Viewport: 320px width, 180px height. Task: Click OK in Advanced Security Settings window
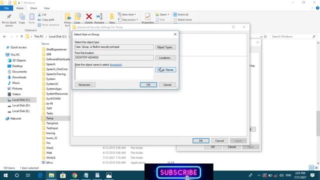201,141
